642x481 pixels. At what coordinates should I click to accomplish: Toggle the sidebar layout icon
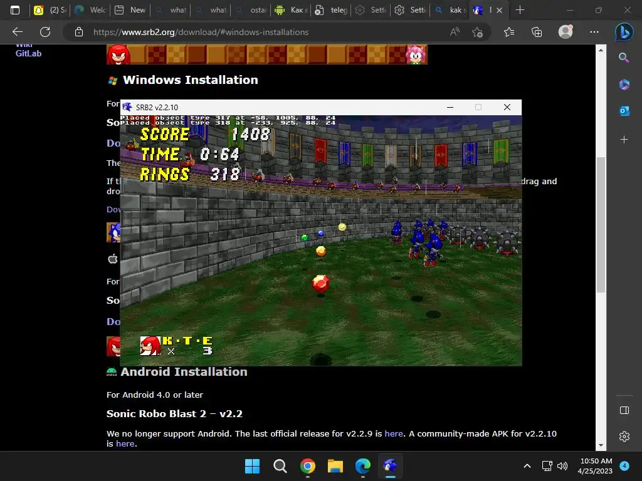point(624,410)
